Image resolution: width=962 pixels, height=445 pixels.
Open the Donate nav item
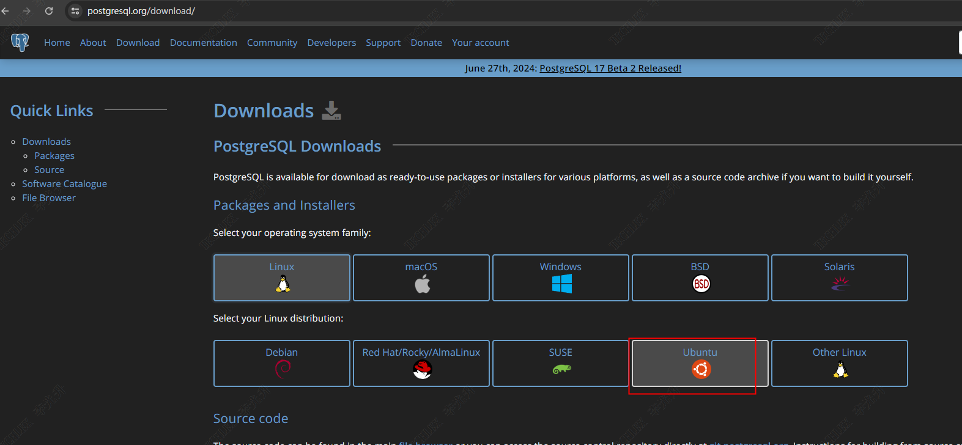[x=426, y=43]
